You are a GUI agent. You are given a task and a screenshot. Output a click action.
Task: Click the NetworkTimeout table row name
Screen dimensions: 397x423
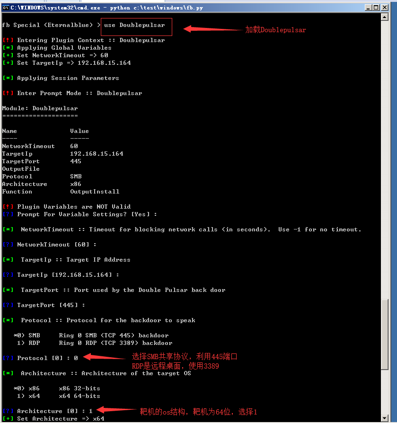coord(28,146)
